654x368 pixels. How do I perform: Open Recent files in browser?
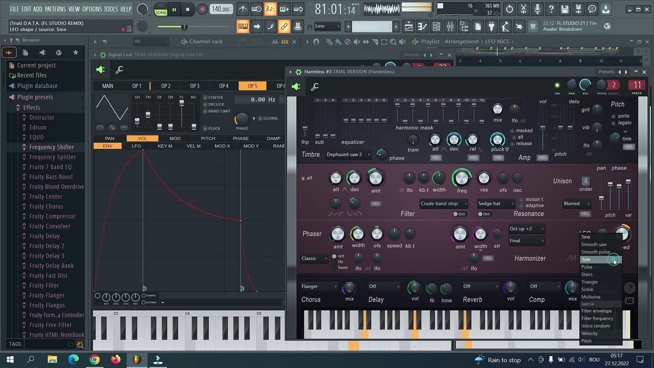[x=32, y=75]
